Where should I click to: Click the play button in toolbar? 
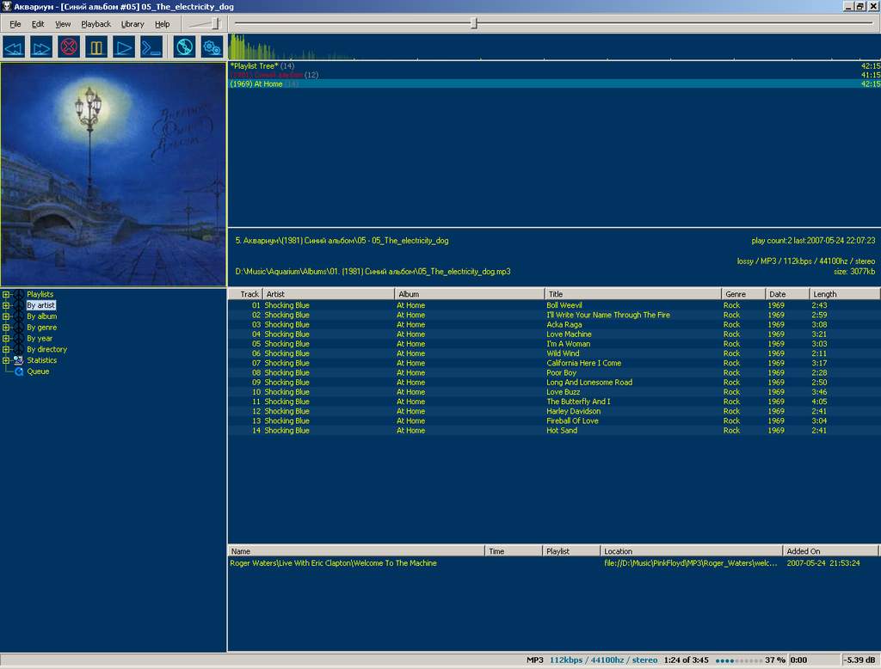[124, 46]
